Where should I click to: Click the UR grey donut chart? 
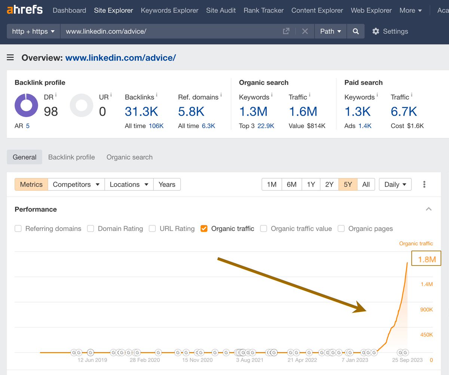pyautogui.click(x=81, y=105)
